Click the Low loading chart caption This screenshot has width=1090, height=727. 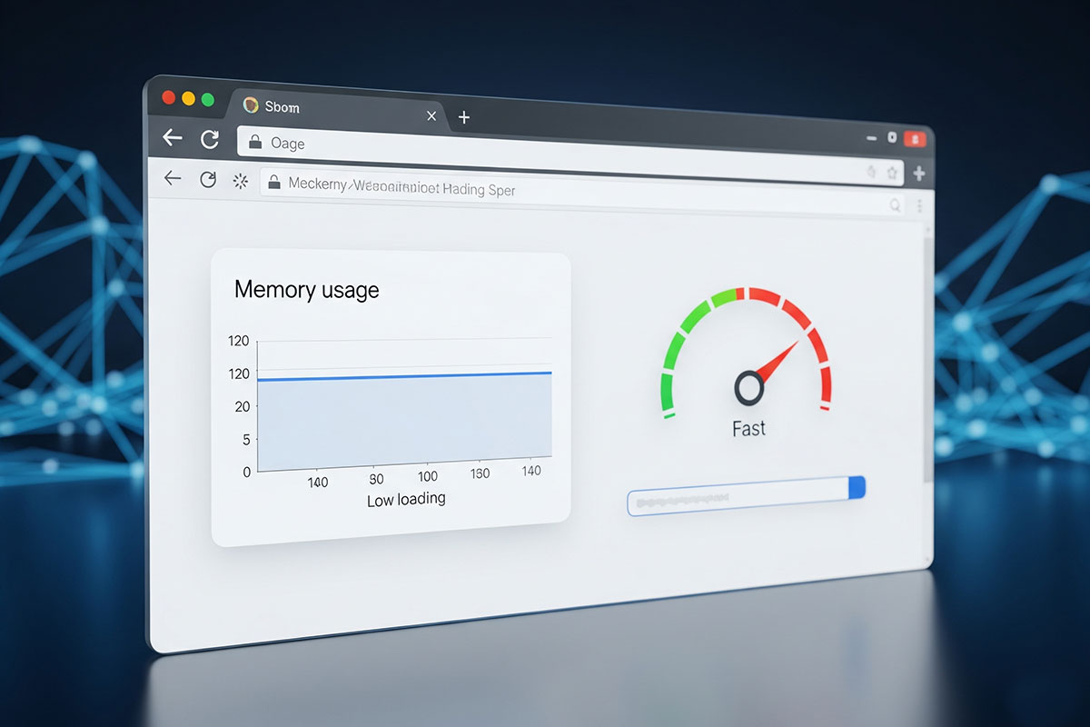406,500
